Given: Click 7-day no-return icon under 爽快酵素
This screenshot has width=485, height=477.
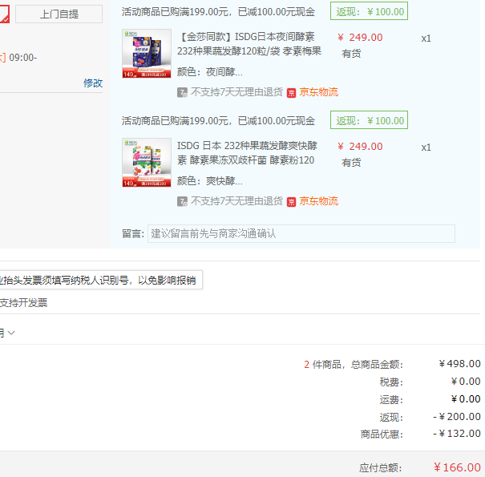Looking at the screenshot, I should 182,202.
